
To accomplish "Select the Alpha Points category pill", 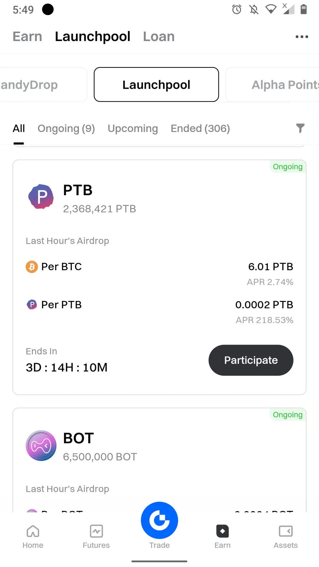I will (272, 84).
